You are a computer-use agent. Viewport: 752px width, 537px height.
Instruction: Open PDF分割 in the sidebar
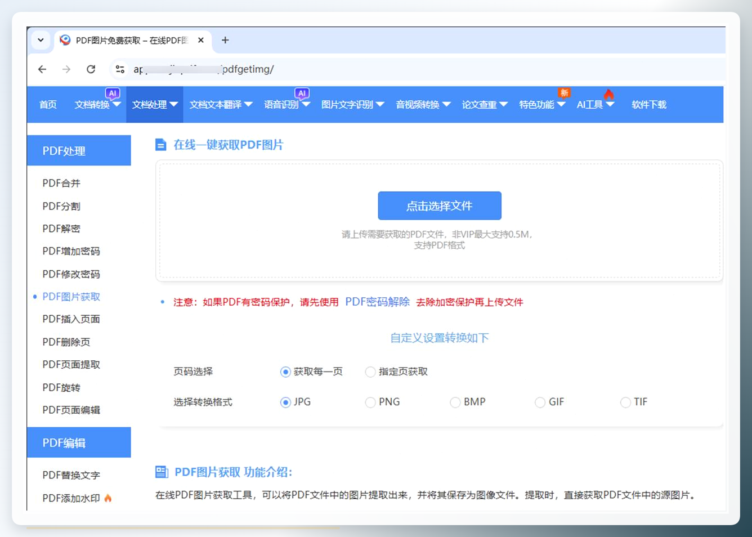click(61, 207)
